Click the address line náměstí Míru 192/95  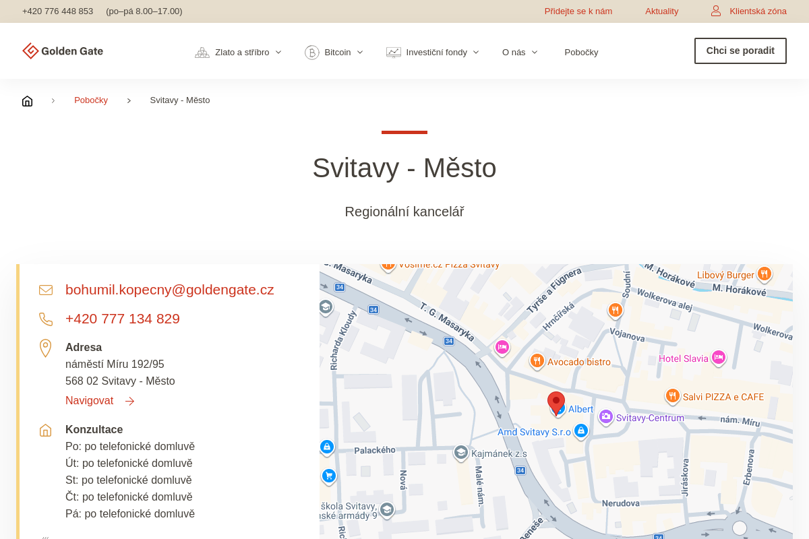click(x=115, y=364)
